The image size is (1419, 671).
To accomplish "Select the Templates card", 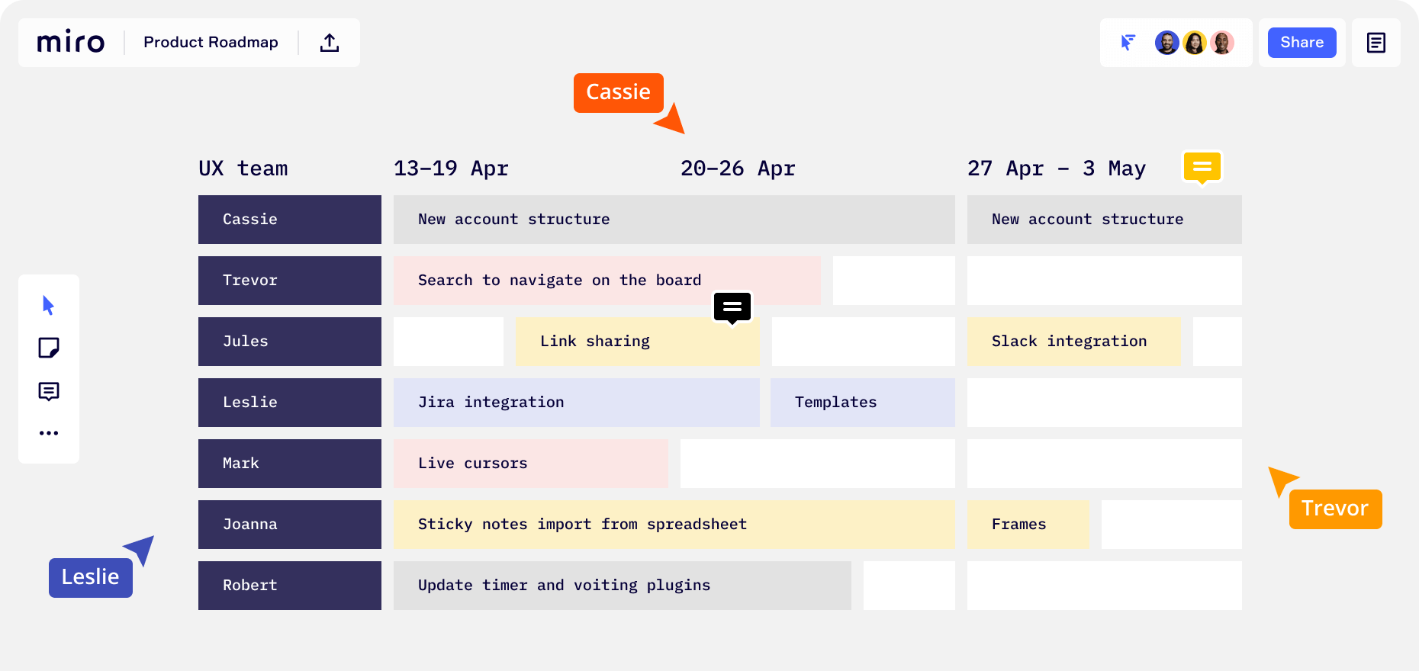I will click(x=863, y=403).
